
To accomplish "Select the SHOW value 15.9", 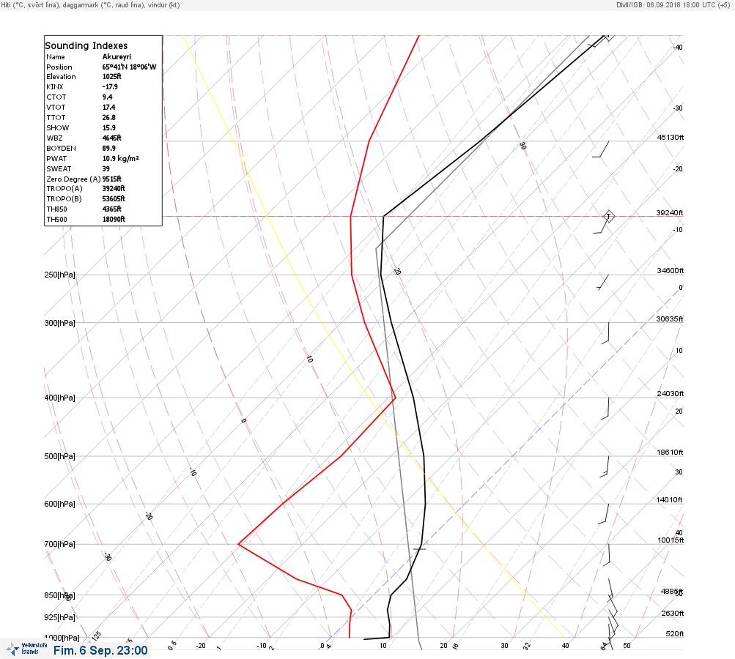I will click(108, 128).
